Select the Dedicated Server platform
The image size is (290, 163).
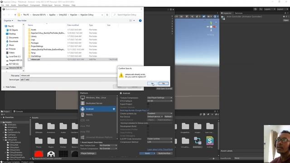click(98, 103)
